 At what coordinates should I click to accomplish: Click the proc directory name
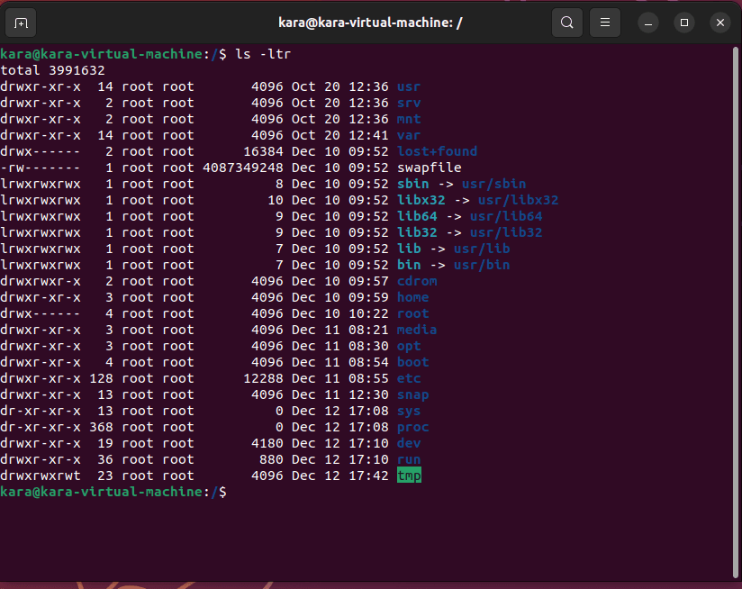coord(412,427)
